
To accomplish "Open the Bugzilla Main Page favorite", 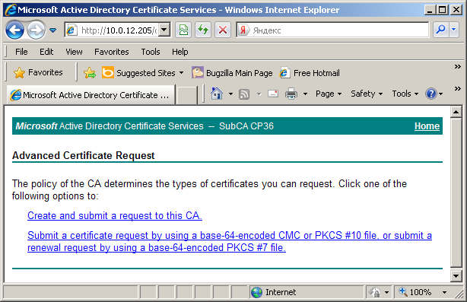I will [232, 73].
